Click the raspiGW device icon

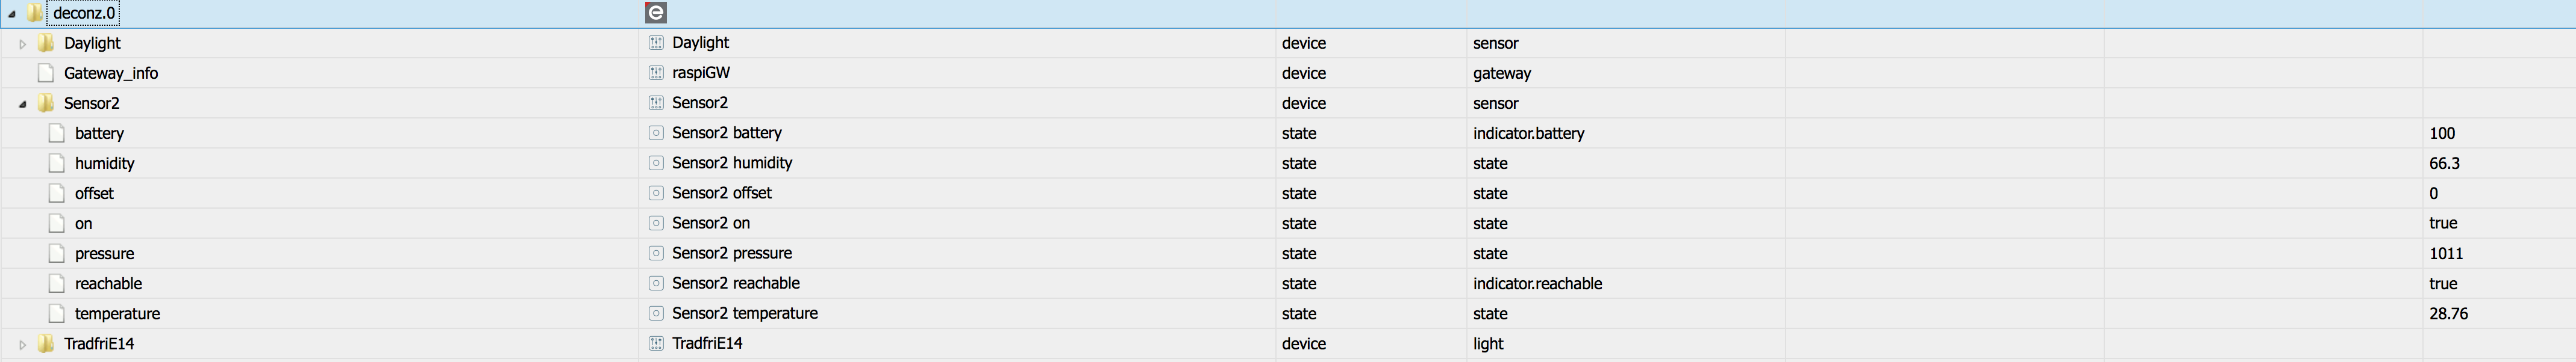pyautogui.click(x=656, y=73)
